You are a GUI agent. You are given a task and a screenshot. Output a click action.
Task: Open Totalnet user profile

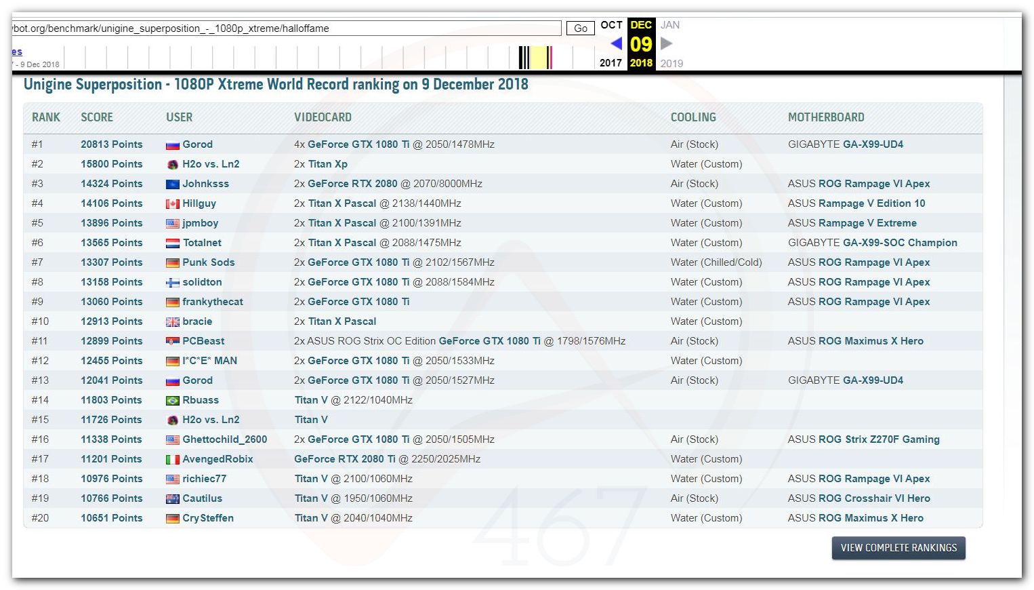coord(202,243)
